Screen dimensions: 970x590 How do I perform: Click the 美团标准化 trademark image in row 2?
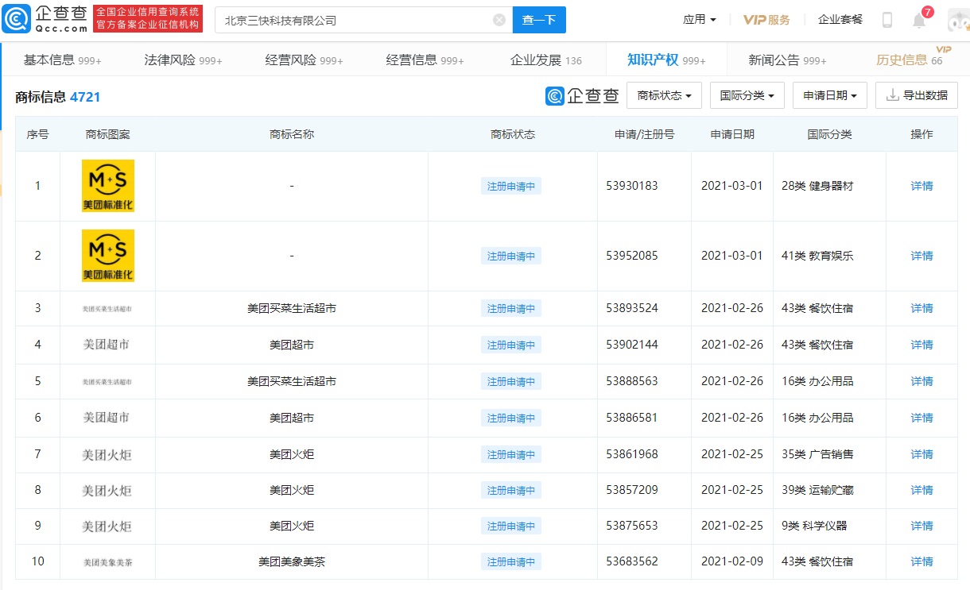coord(108,256)
